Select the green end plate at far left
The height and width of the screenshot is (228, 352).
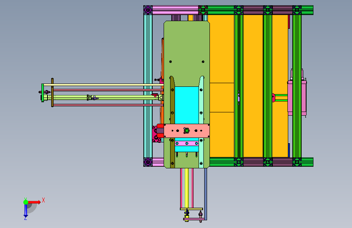coord(43,92)
